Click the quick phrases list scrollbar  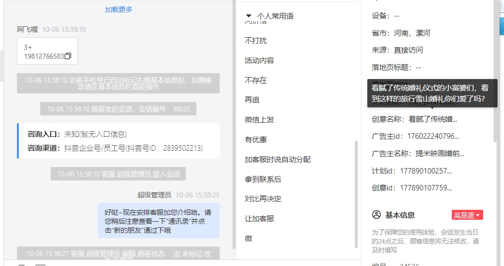coord(356,194)
